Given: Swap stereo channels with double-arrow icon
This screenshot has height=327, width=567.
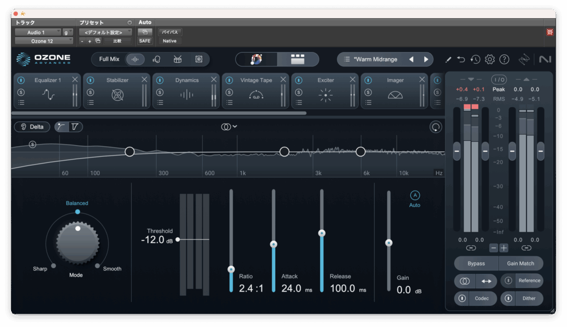Looking at the screenshot, I should [486, 281].
